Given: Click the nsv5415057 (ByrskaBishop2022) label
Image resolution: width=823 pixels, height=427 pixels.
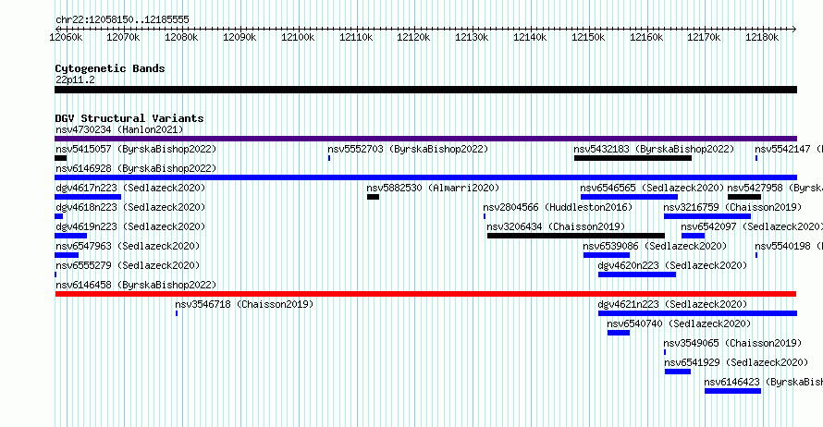Looking at the screenshot, I should pos(136,149).
